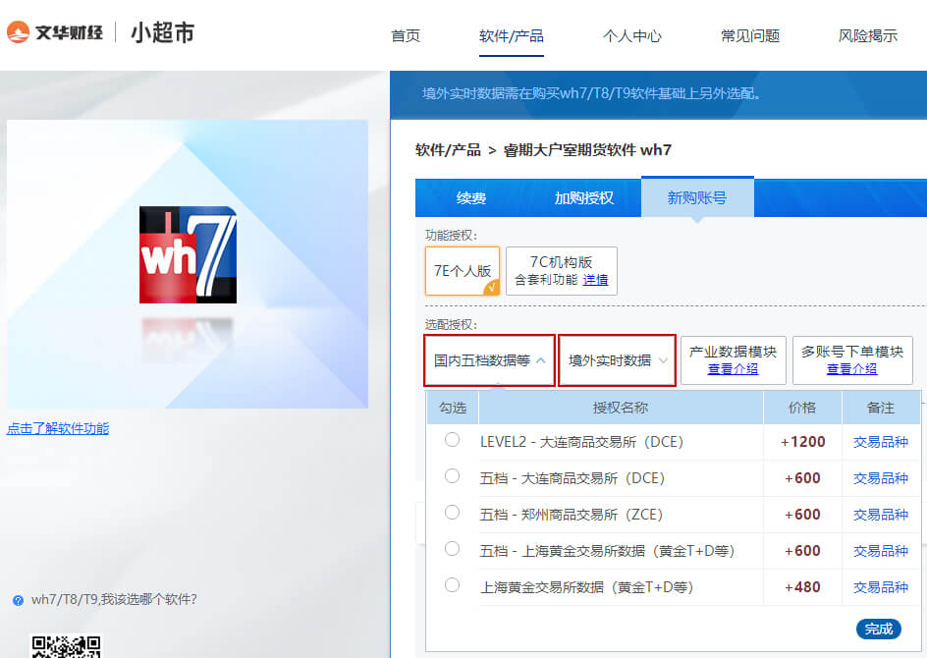Choose the 7C机构版 authorization option
Image resolution: width=927 pixels, height=658 pixels.
(562, 271)
